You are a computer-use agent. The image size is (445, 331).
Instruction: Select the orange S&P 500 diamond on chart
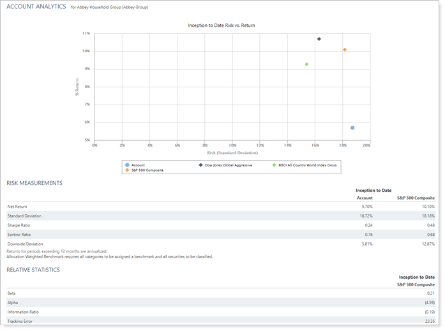pyautogui.click(x=345, y=50)
